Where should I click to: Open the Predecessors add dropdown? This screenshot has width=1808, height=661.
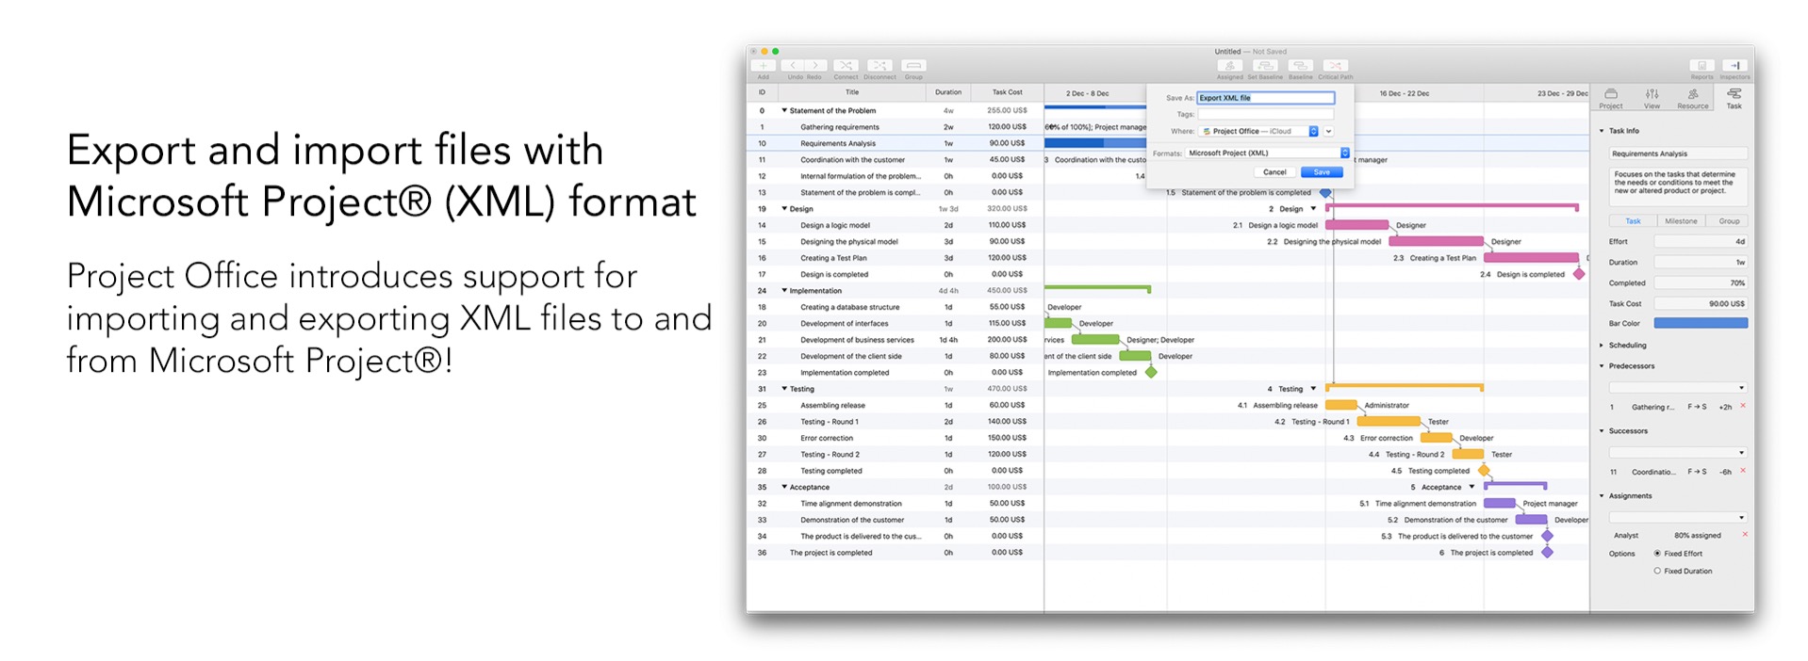1678,388
